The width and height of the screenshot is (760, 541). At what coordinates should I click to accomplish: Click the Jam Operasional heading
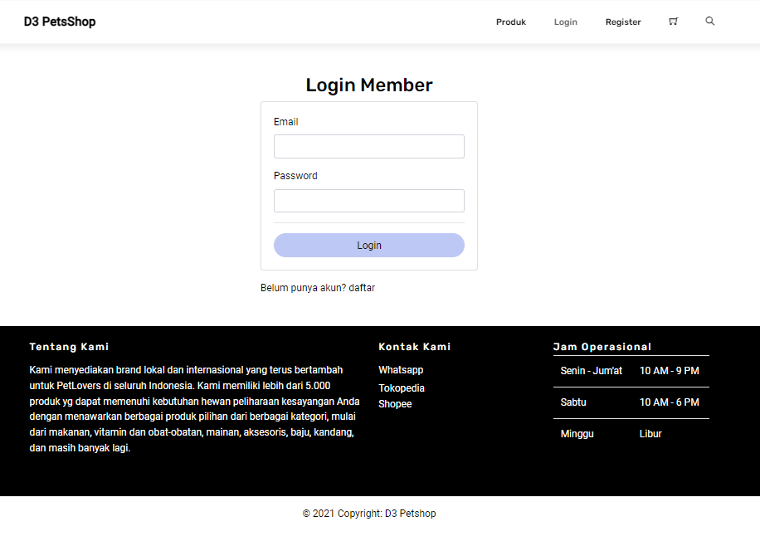602,347
